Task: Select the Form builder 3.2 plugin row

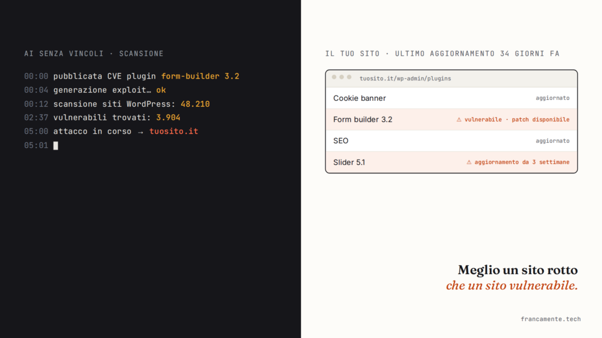Action: tap(451, 120)
